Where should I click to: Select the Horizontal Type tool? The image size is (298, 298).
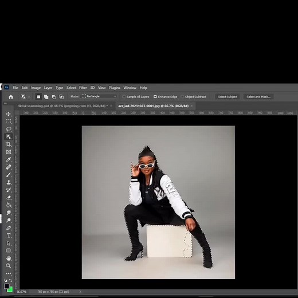point(9,236)
